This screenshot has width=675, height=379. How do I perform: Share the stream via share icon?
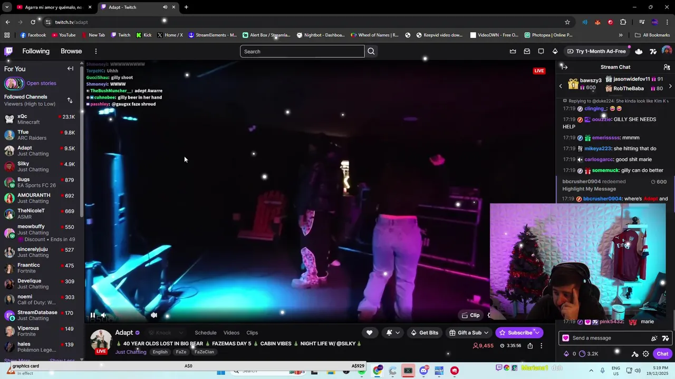(x=530, y=346)
